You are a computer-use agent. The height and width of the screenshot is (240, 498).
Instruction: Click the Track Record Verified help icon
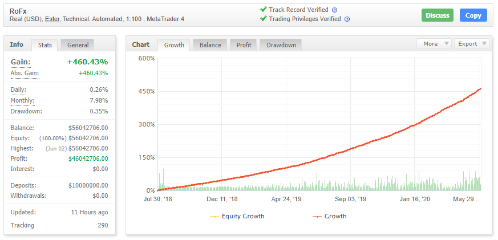pos(334,10)
